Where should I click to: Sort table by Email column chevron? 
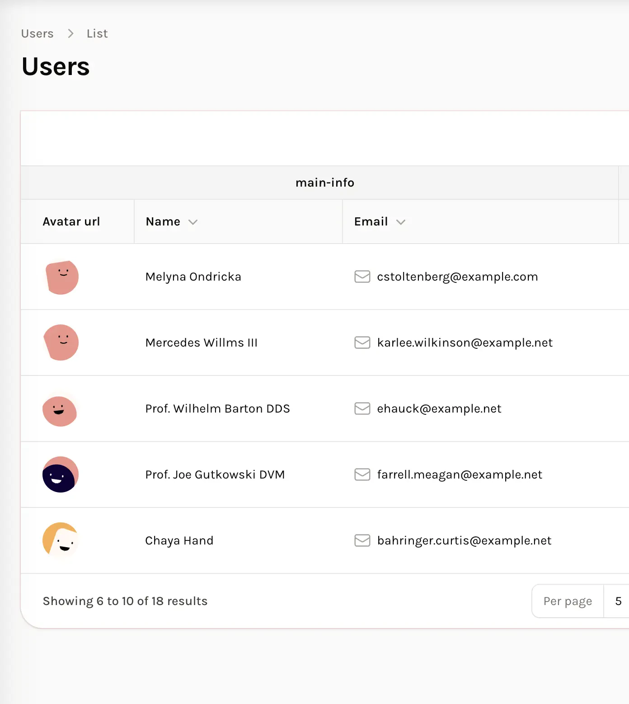click(400, 222)
